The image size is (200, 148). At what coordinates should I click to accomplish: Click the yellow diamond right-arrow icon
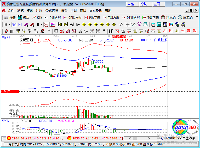coord(90,24)
